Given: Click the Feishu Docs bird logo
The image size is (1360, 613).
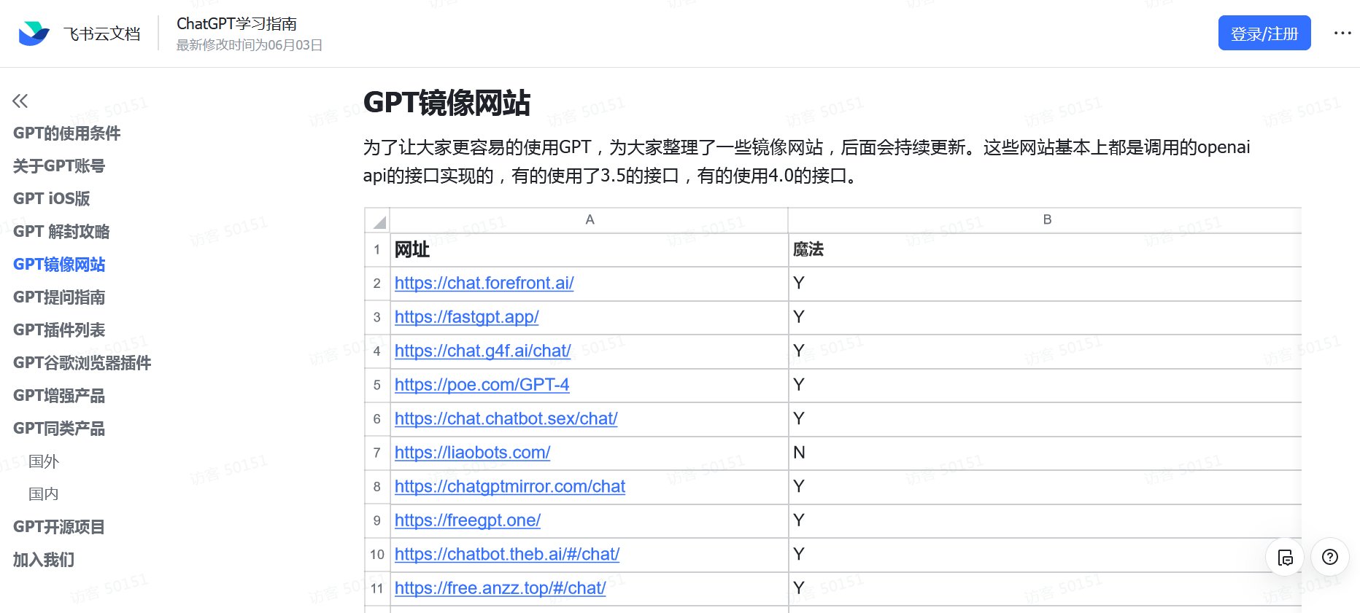Looking at the screenshot, I should pyautogui.click(x=34, y=34).
